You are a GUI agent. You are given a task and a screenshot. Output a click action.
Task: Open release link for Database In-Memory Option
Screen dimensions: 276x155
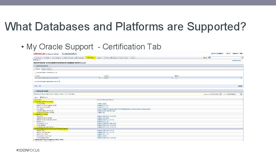click(x=103, y=118)
